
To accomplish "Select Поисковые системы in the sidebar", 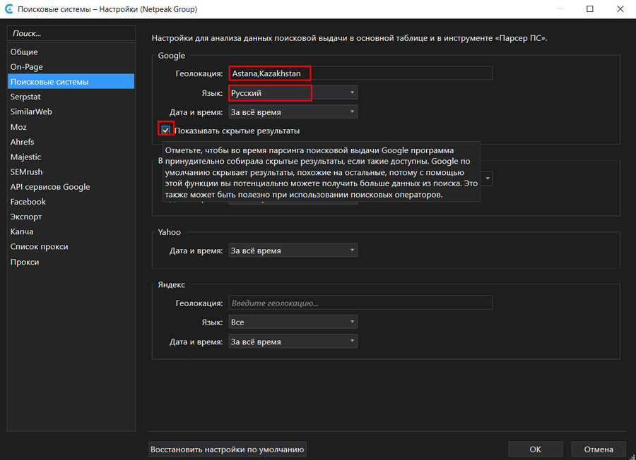I will coord(71,81).
